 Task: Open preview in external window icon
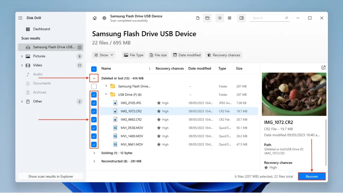pyautogui.click(x=323, y=68)
